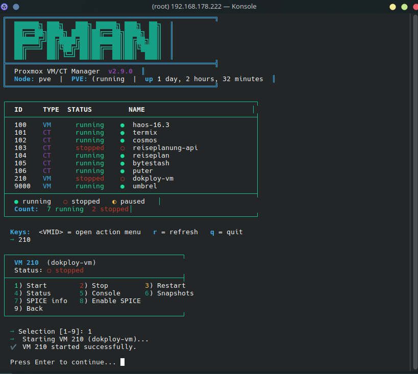Screen dimensions: 418x374
Task: Click the 'stopped' status in row 103
Action: tap(90, 148)
